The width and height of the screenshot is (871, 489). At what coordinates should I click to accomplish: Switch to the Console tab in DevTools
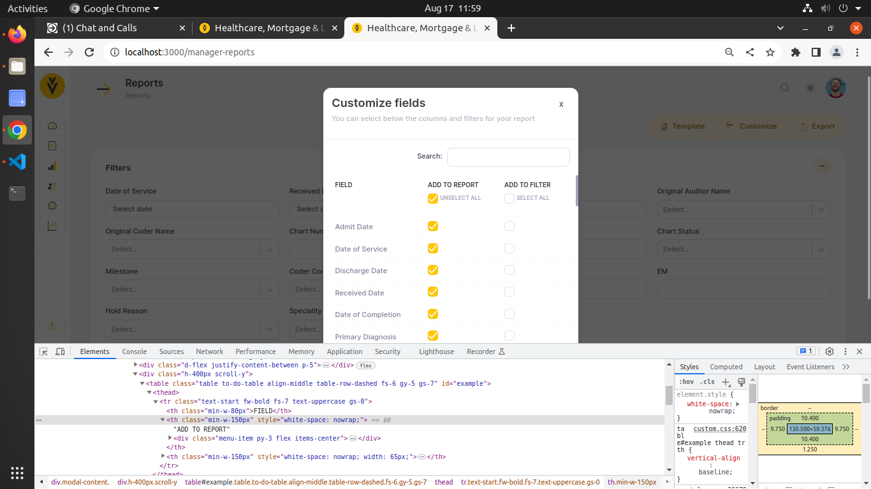point(135,351)
